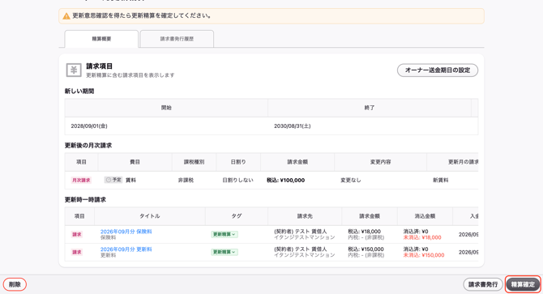The height and width of the screenshot is (294, 543).
Task: Click the yen billing items icon
Action: tap(74, 70)
